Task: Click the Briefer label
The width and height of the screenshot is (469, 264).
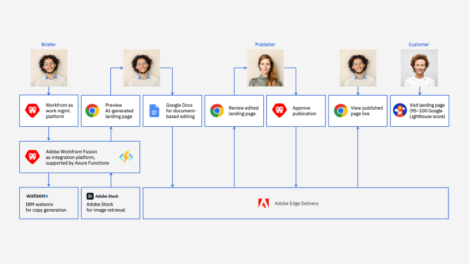Action: pyautogui.click(x=48, y=44)
